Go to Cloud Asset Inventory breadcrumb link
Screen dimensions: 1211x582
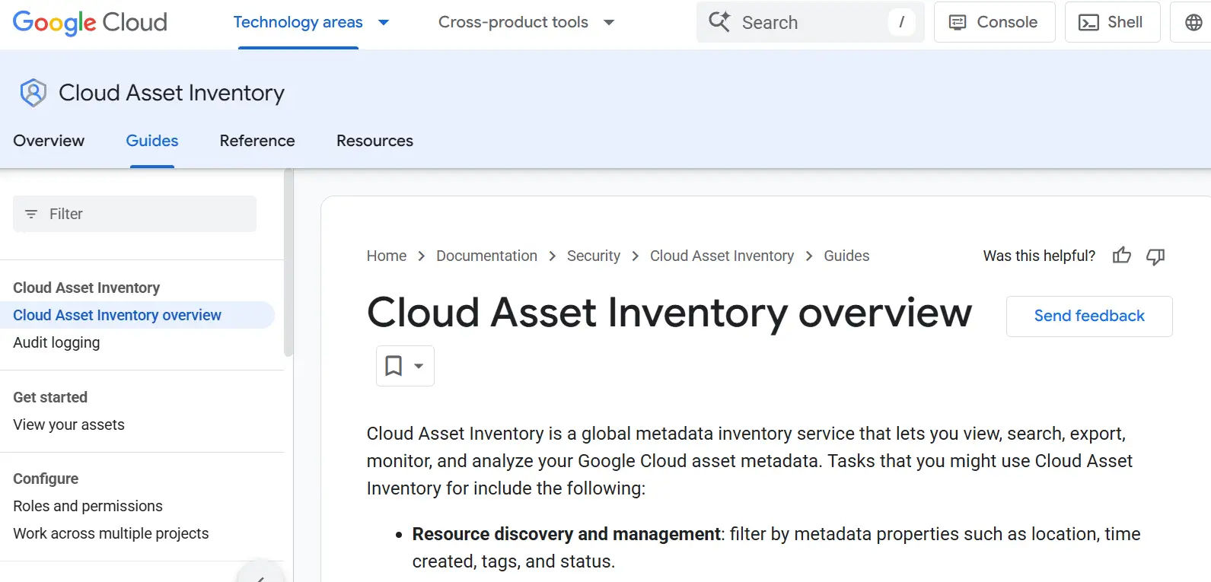click(x=722, y=256)
